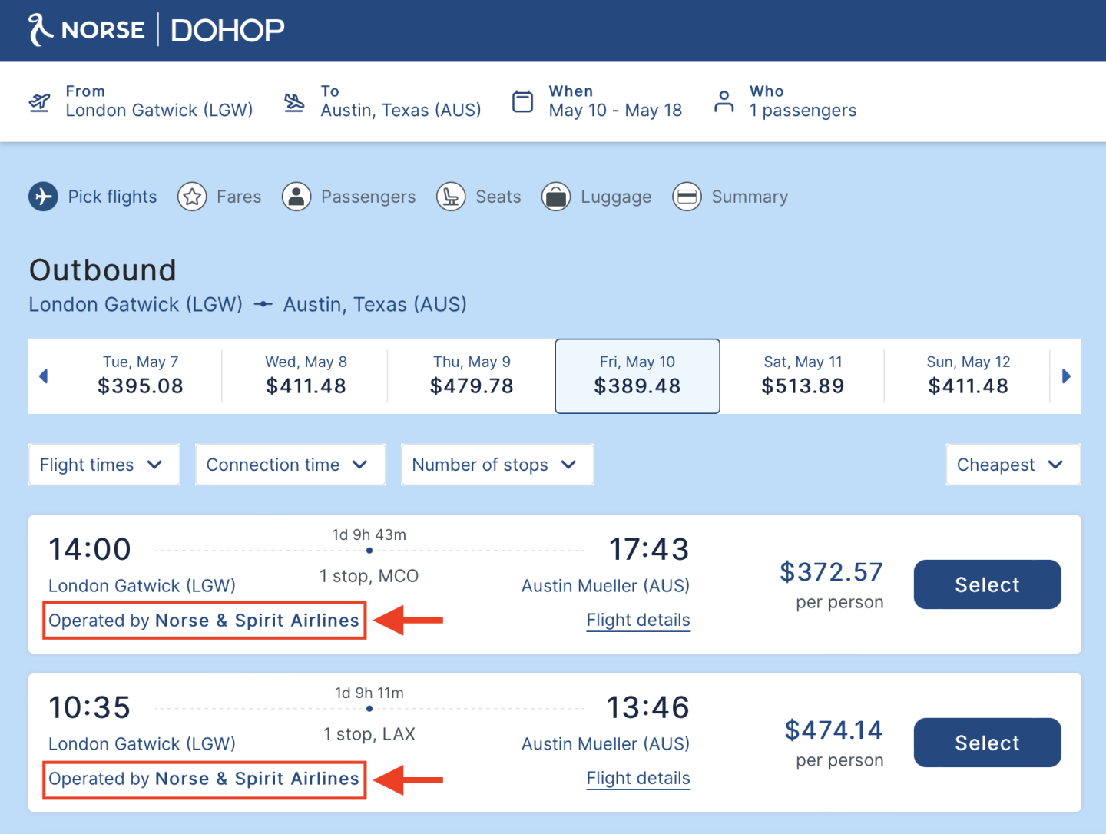Click the calendar icon beside When
The height and width of the screenshot is (834, 1106).
click(x=522, y=101)
